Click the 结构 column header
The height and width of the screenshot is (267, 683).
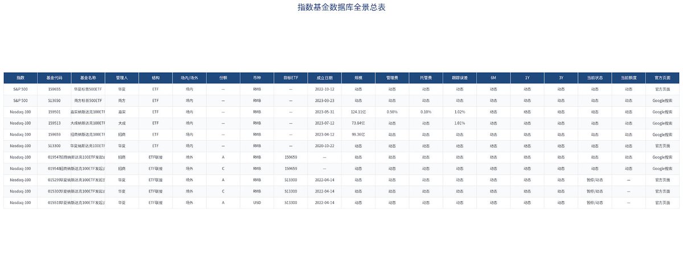(156, 78)
